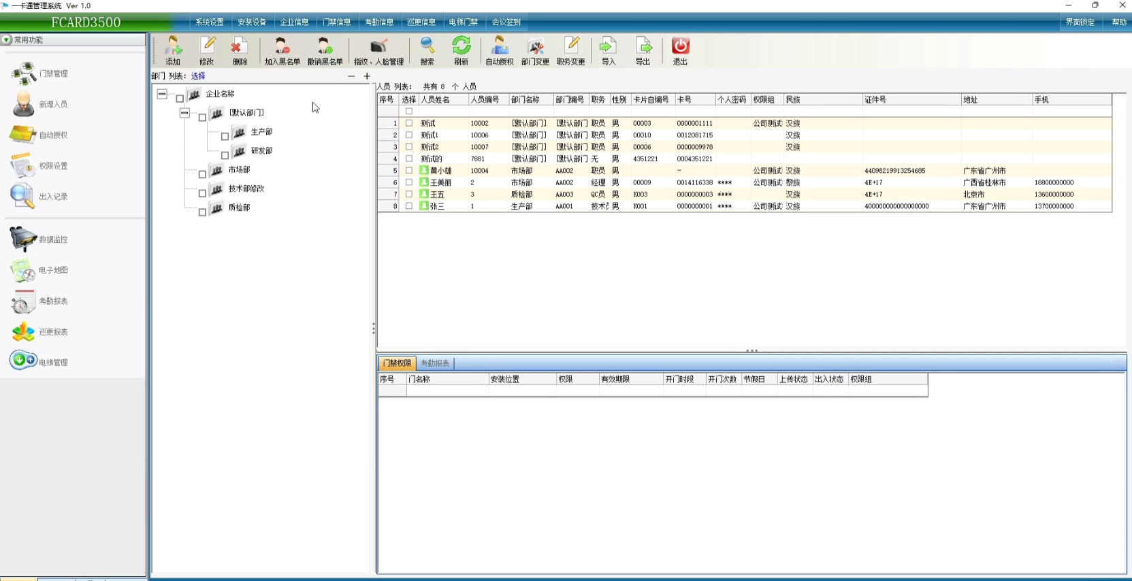Image resolution: width=1132 pixels, height=581 pixels.
Task: Open the 企业信息 menu
Action: pos(294,22)
